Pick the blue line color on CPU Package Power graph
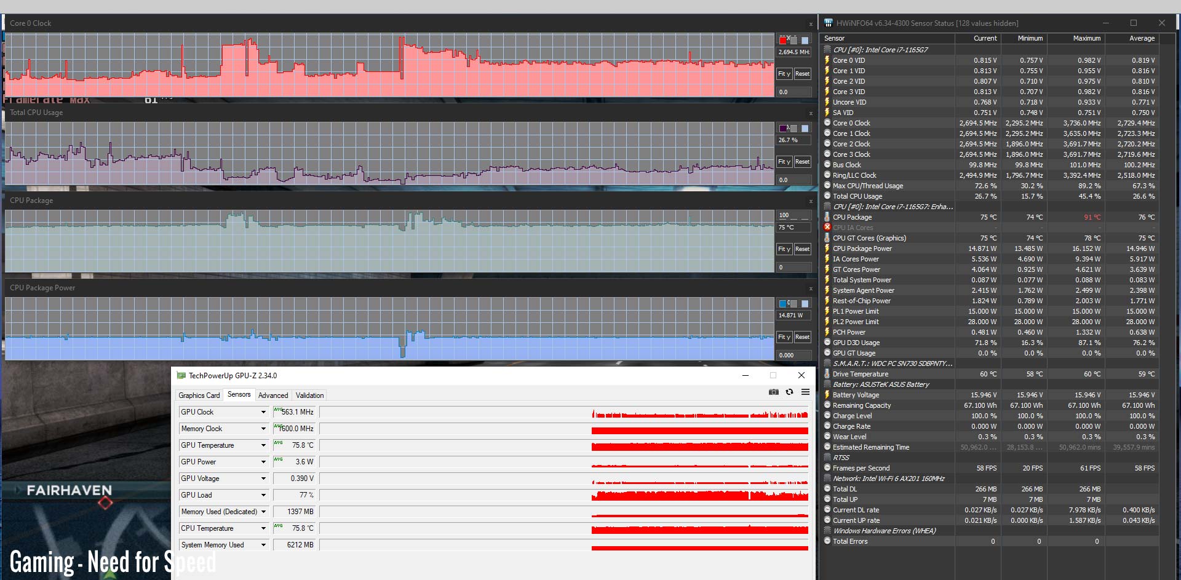 pos(783,304)
